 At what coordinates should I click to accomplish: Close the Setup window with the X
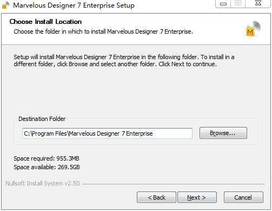click(x=258, y=3)
